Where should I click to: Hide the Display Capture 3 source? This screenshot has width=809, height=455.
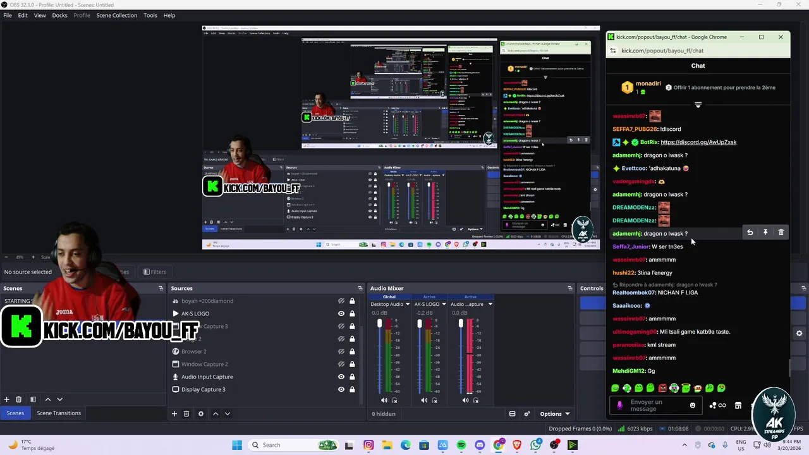pyautogui.click(x=341, y=389)
